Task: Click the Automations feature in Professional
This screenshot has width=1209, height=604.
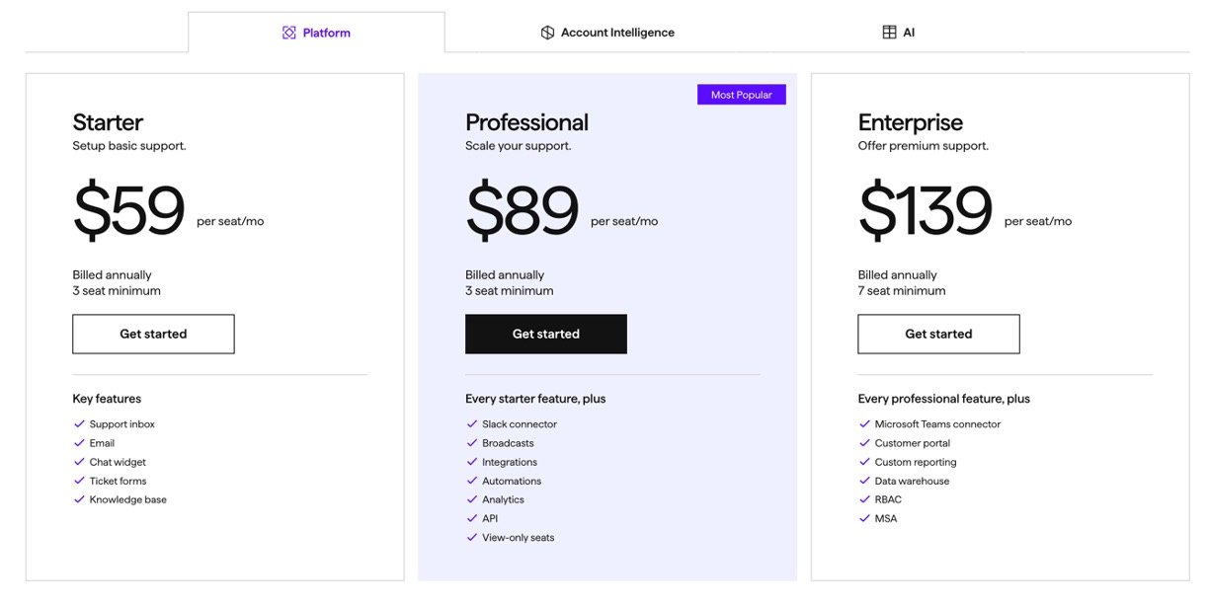Action: 512,481
